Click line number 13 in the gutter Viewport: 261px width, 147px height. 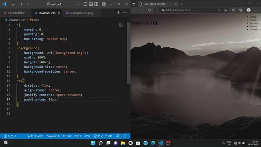coord(9,81)
